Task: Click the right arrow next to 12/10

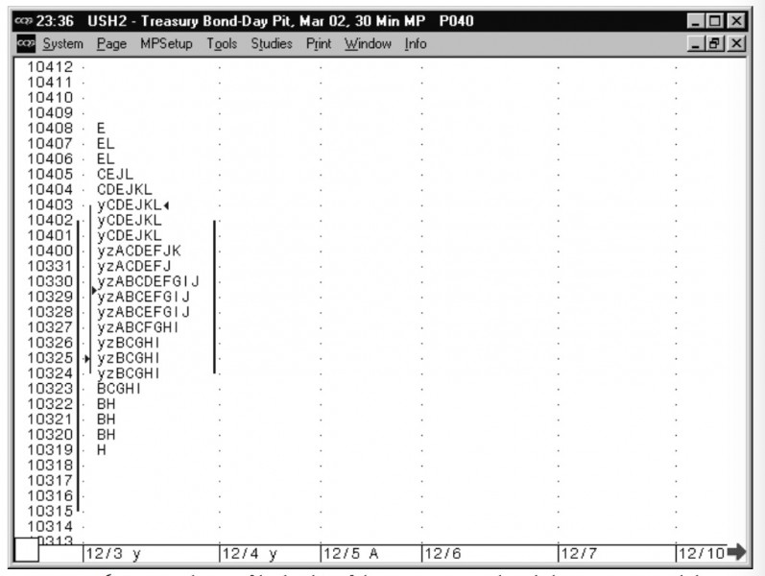Action: pos(736,552)
